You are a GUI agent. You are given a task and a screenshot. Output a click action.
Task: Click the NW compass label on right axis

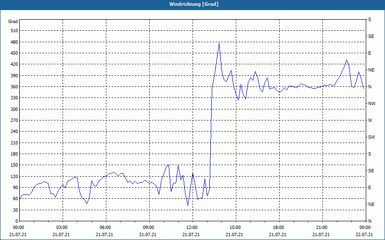coord(372,104)
